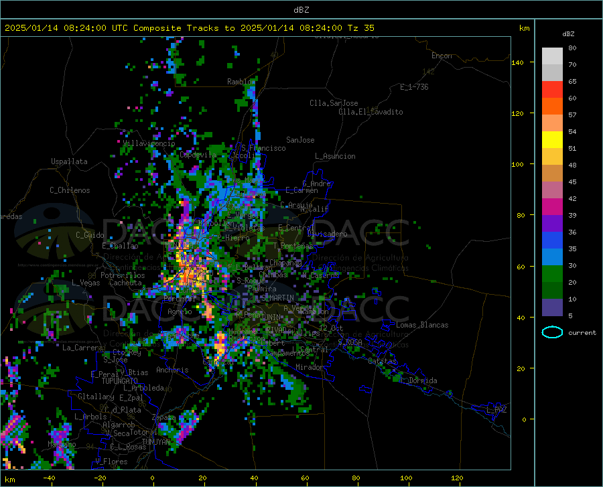Click the 'Capdevila' place label
This screenshot has width=603, height=487.
pos(198,155)
